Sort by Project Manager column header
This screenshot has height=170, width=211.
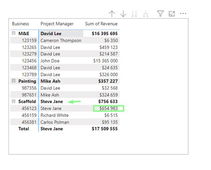tap(57, 24)
